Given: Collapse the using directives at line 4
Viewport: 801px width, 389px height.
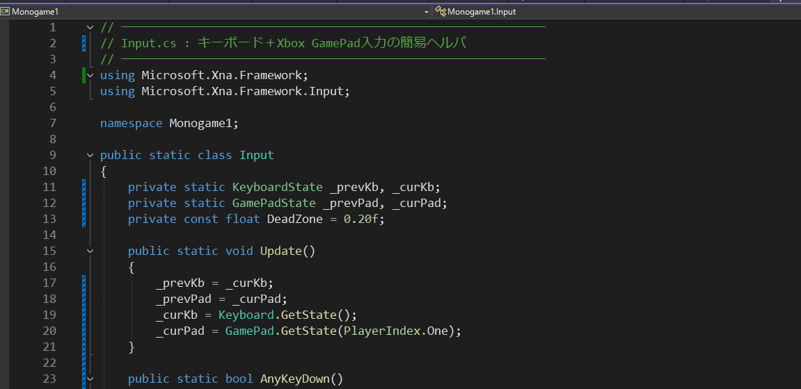Looking at the screenshot, I should click(x=90, y=75).
